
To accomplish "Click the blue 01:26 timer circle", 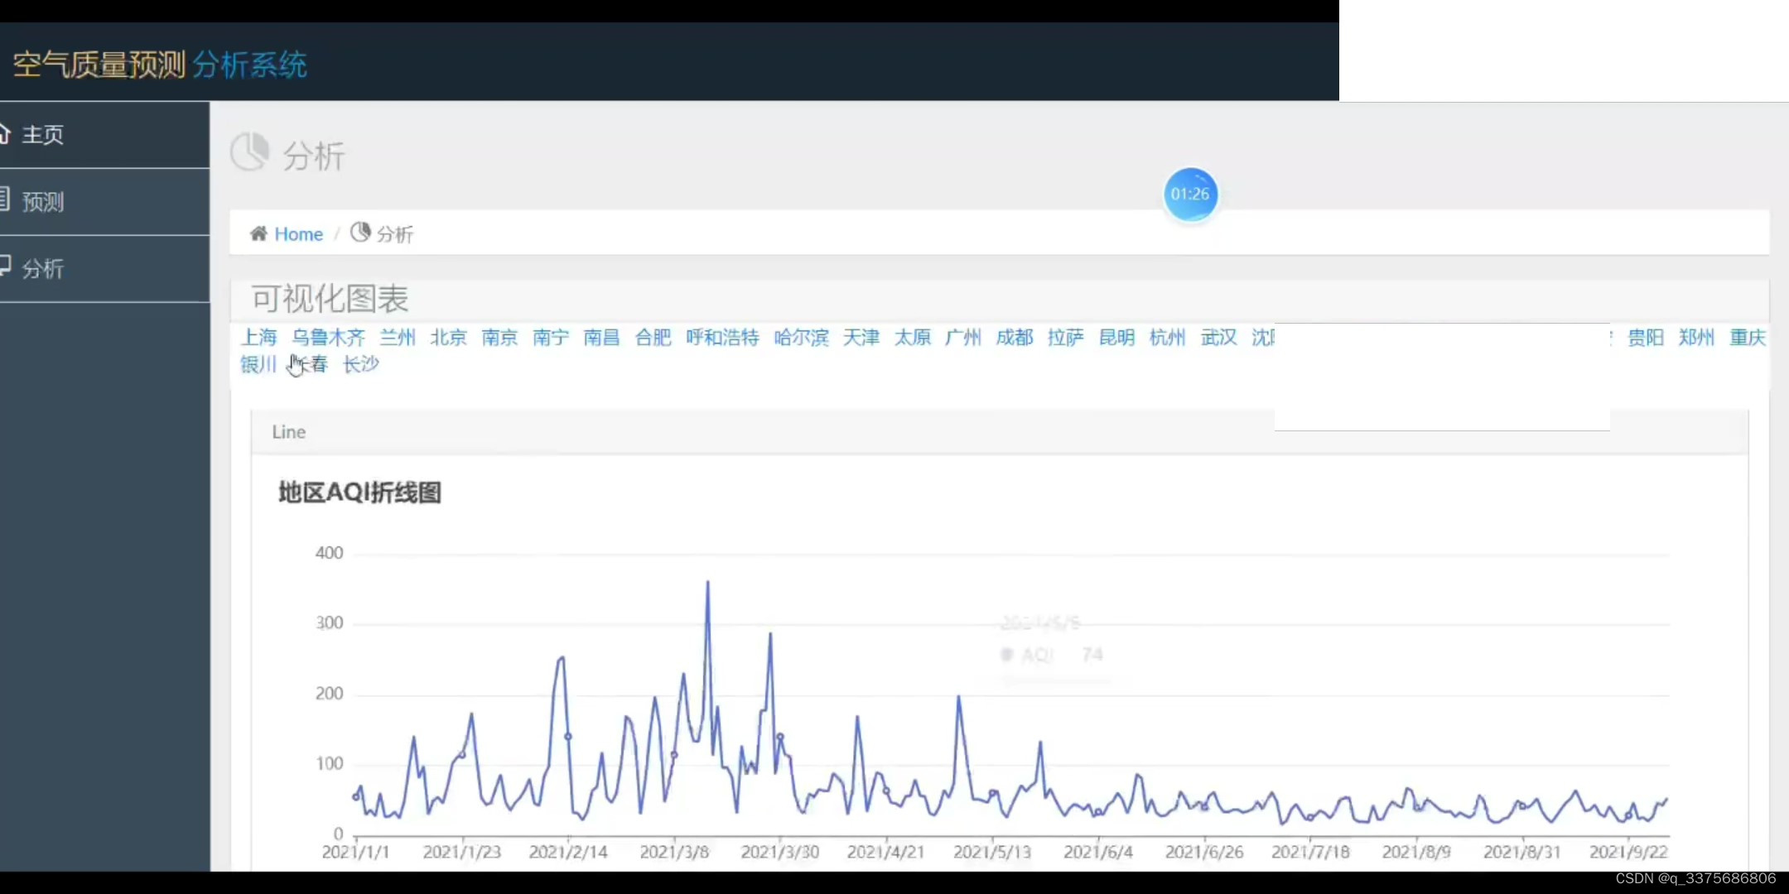I will click(x=1190, y=195).
